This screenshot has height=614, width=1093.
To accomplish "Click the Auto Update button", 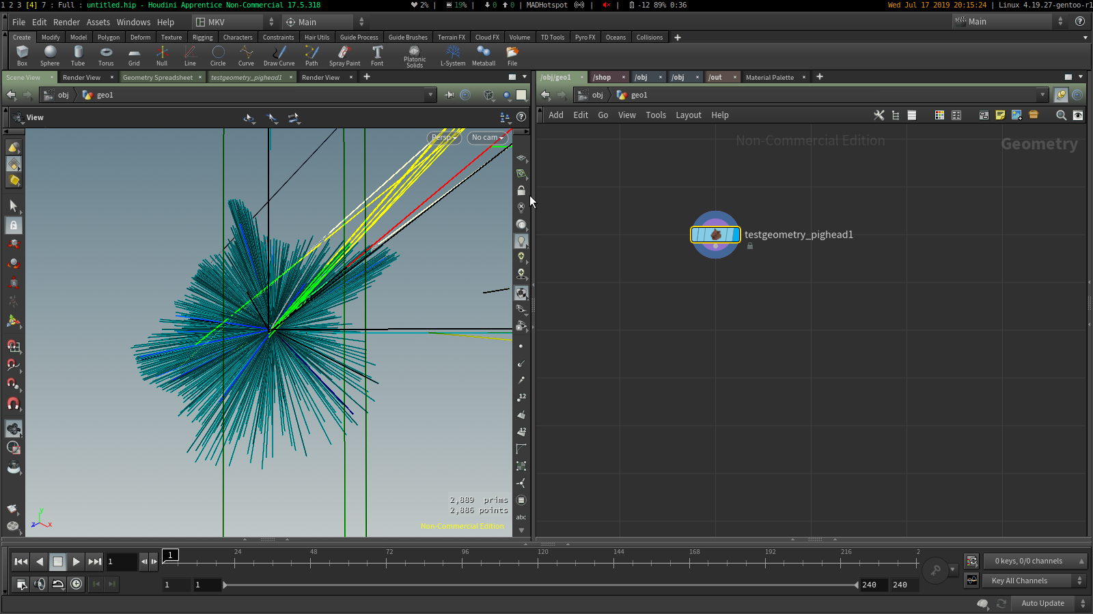I will click(1042, 603).
